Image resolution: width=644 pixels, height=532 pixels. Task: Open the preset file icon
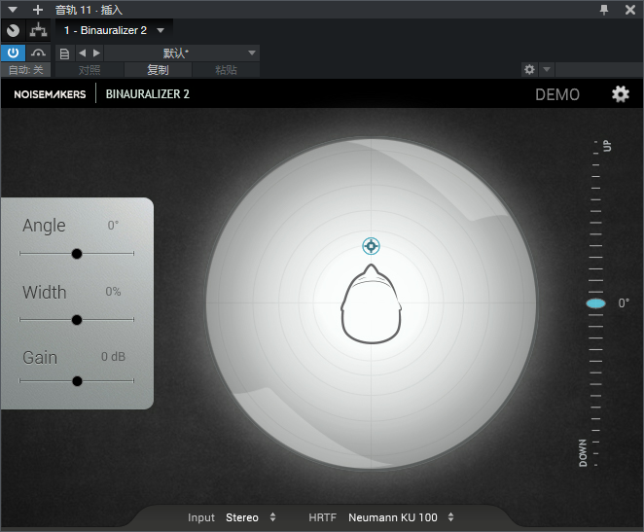[x=64, y=53]
